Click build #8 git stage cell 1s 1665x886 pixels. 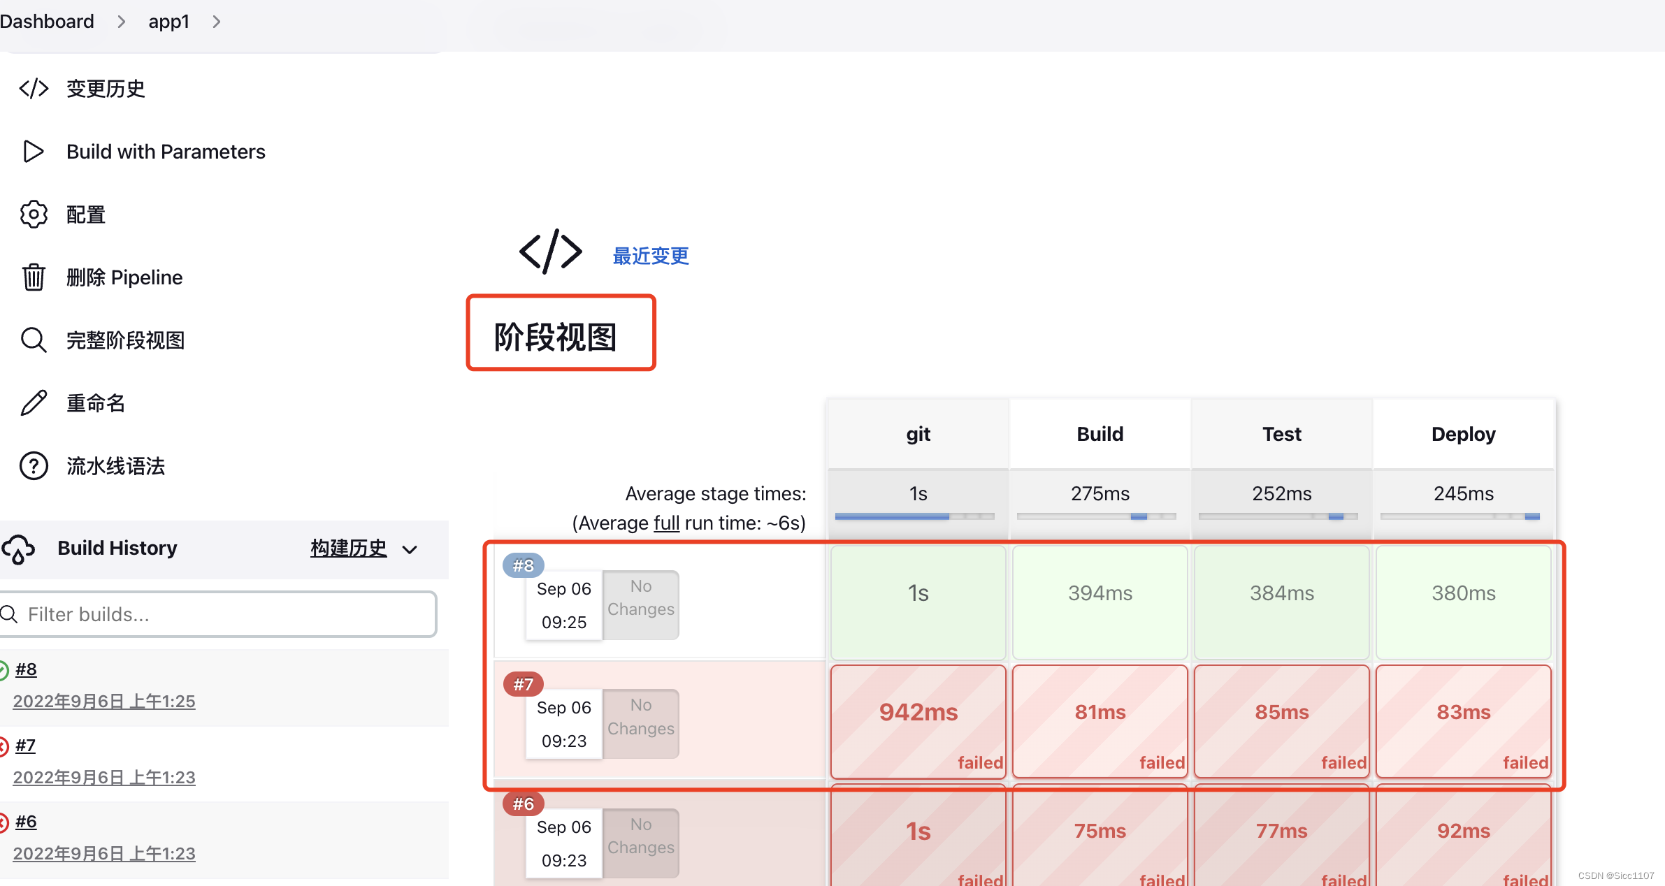click(x=918, y=602)
